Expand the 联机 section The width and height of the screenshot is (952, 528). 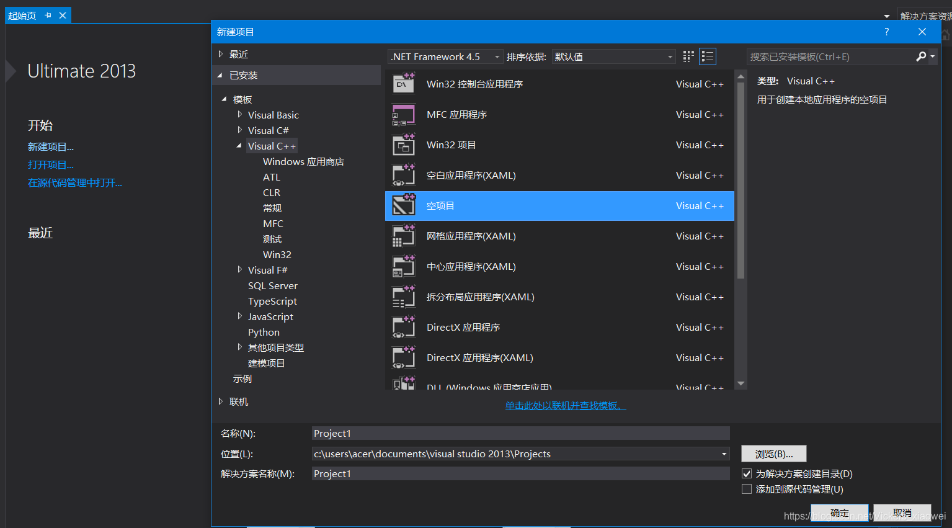[x=221, y=401]
